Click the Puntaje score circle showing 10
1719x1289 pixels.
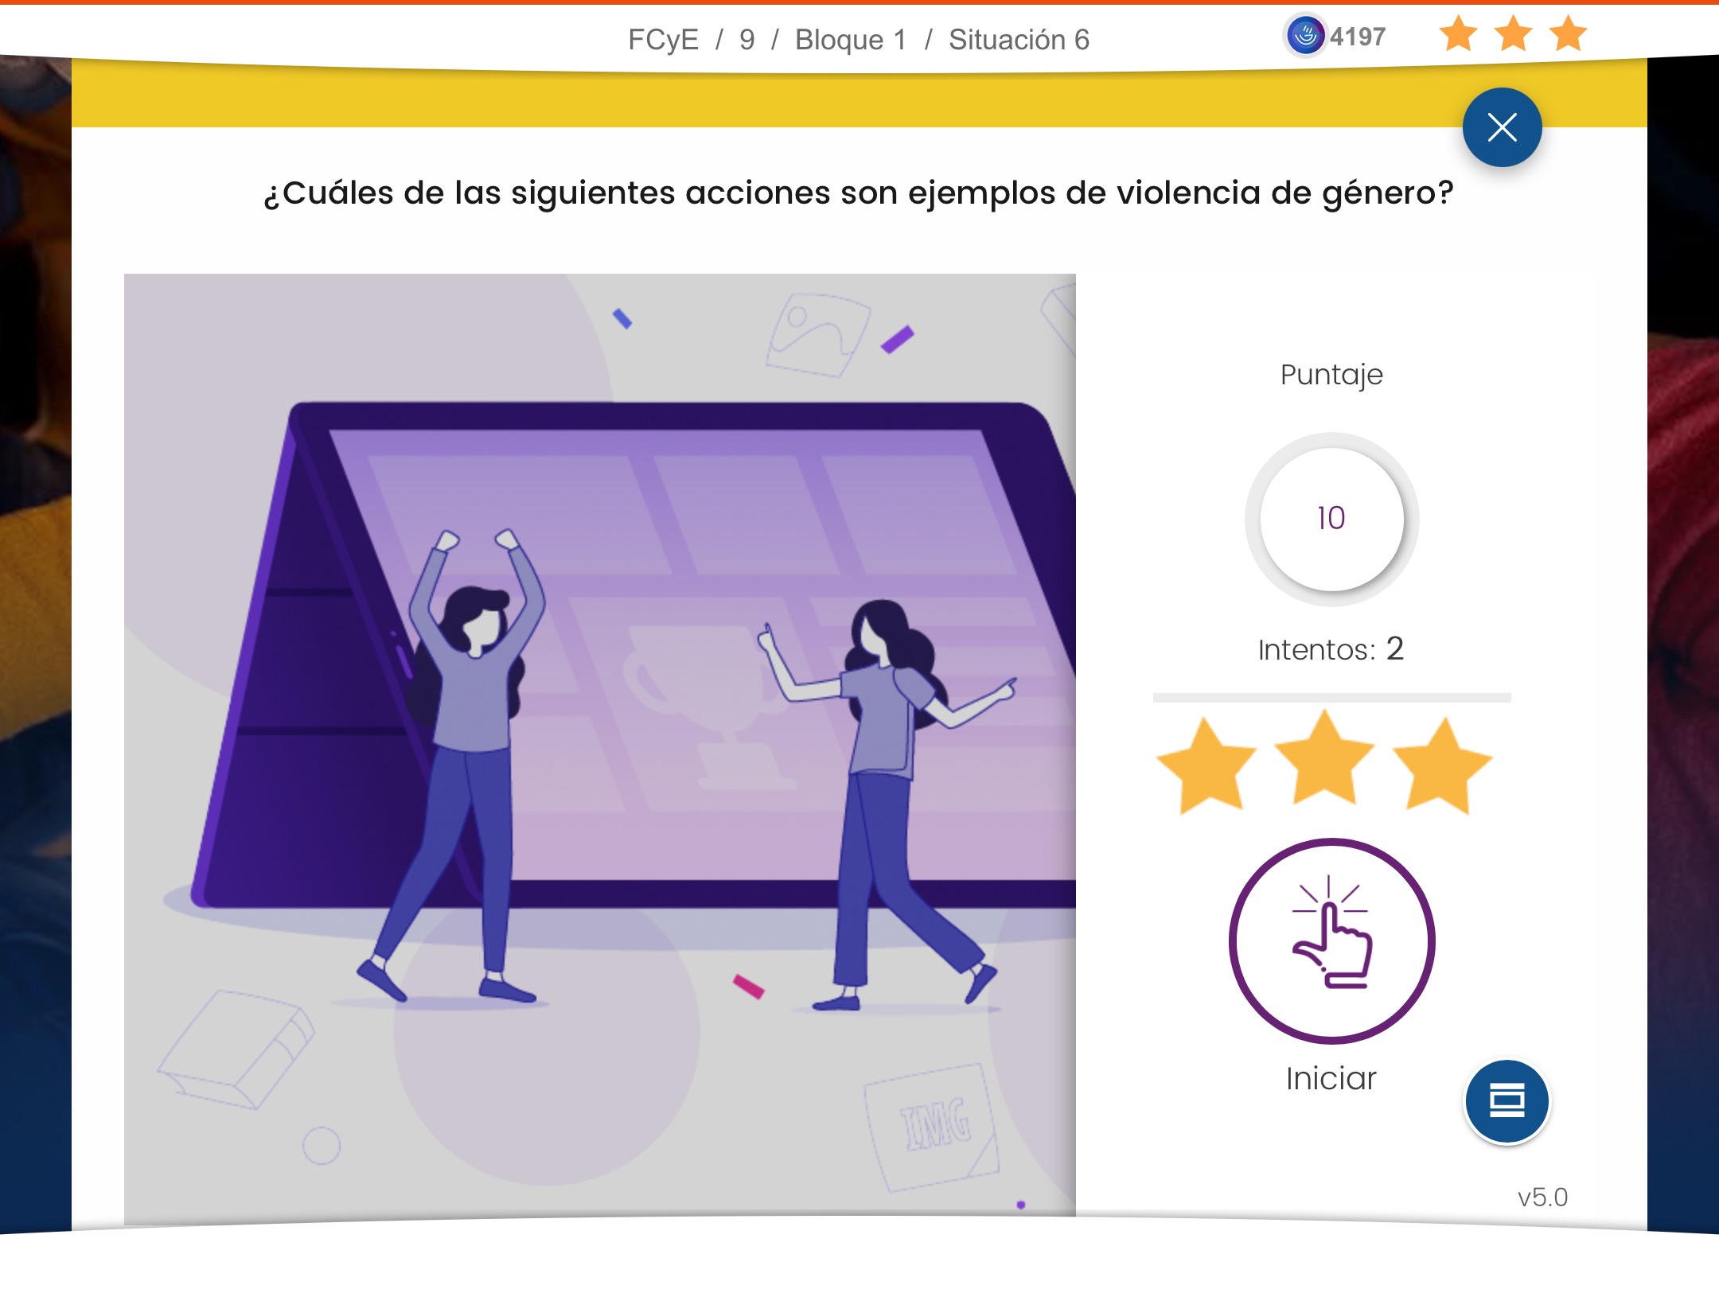tap(1331, 519)
